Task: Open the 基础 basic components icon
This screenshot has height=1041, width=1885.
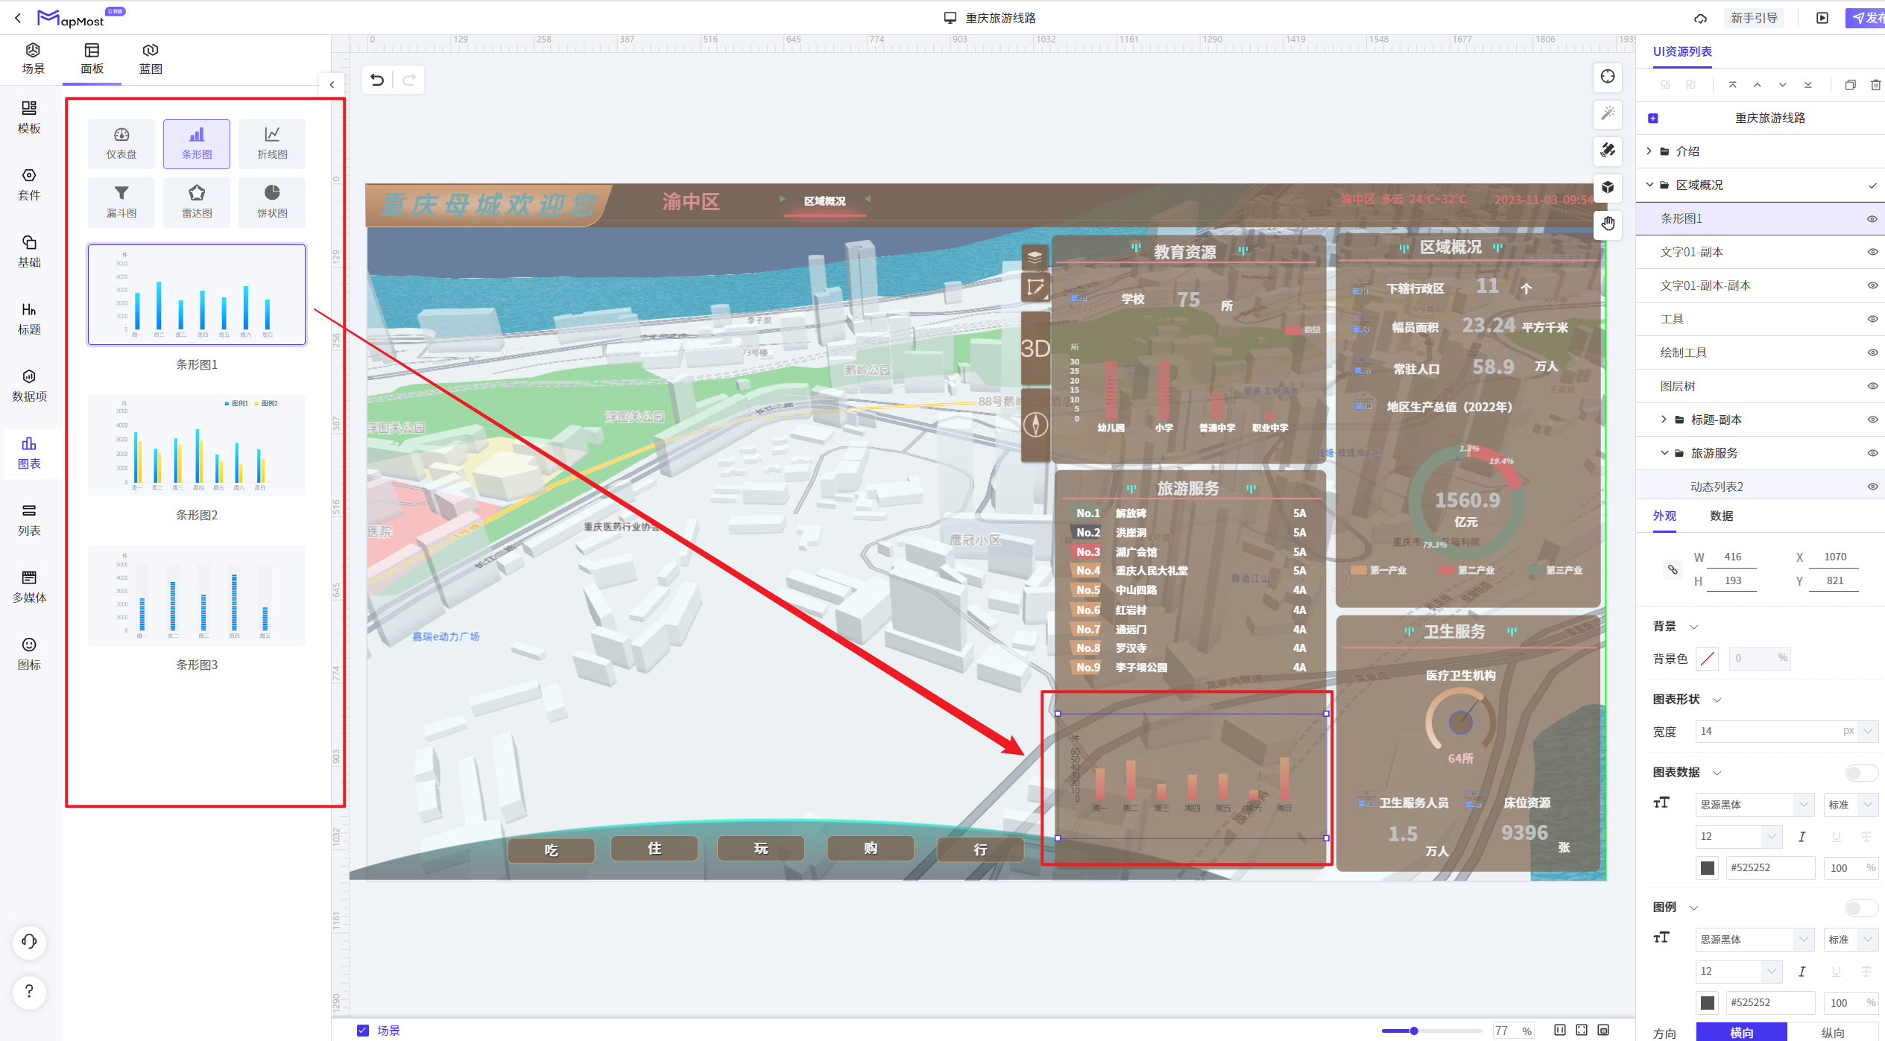Action: (x=29, y=251)
